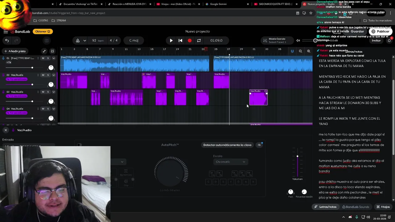Zoom in the timeline
Image resolution: width=395 pixels, height=222 pixels.
(x=309, y=51)
